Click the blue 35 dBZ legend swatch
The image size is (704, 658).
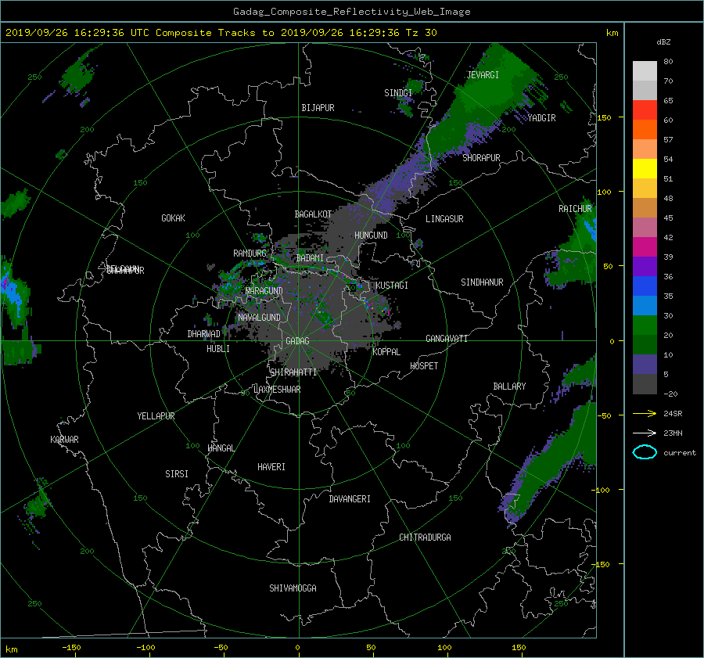point(645,286)
